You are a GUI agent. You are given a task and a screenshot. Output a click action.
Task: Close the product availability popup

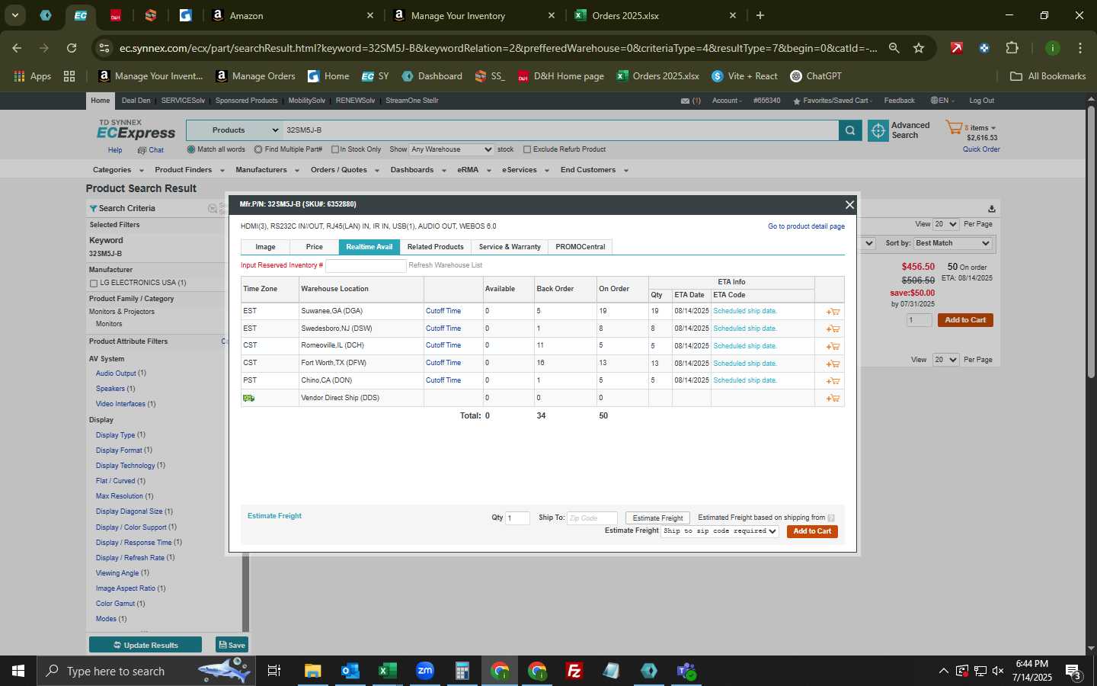point(849,204)
